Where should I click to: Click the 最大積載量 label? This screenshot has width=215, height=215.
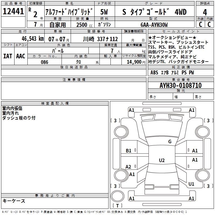(134, 45)
